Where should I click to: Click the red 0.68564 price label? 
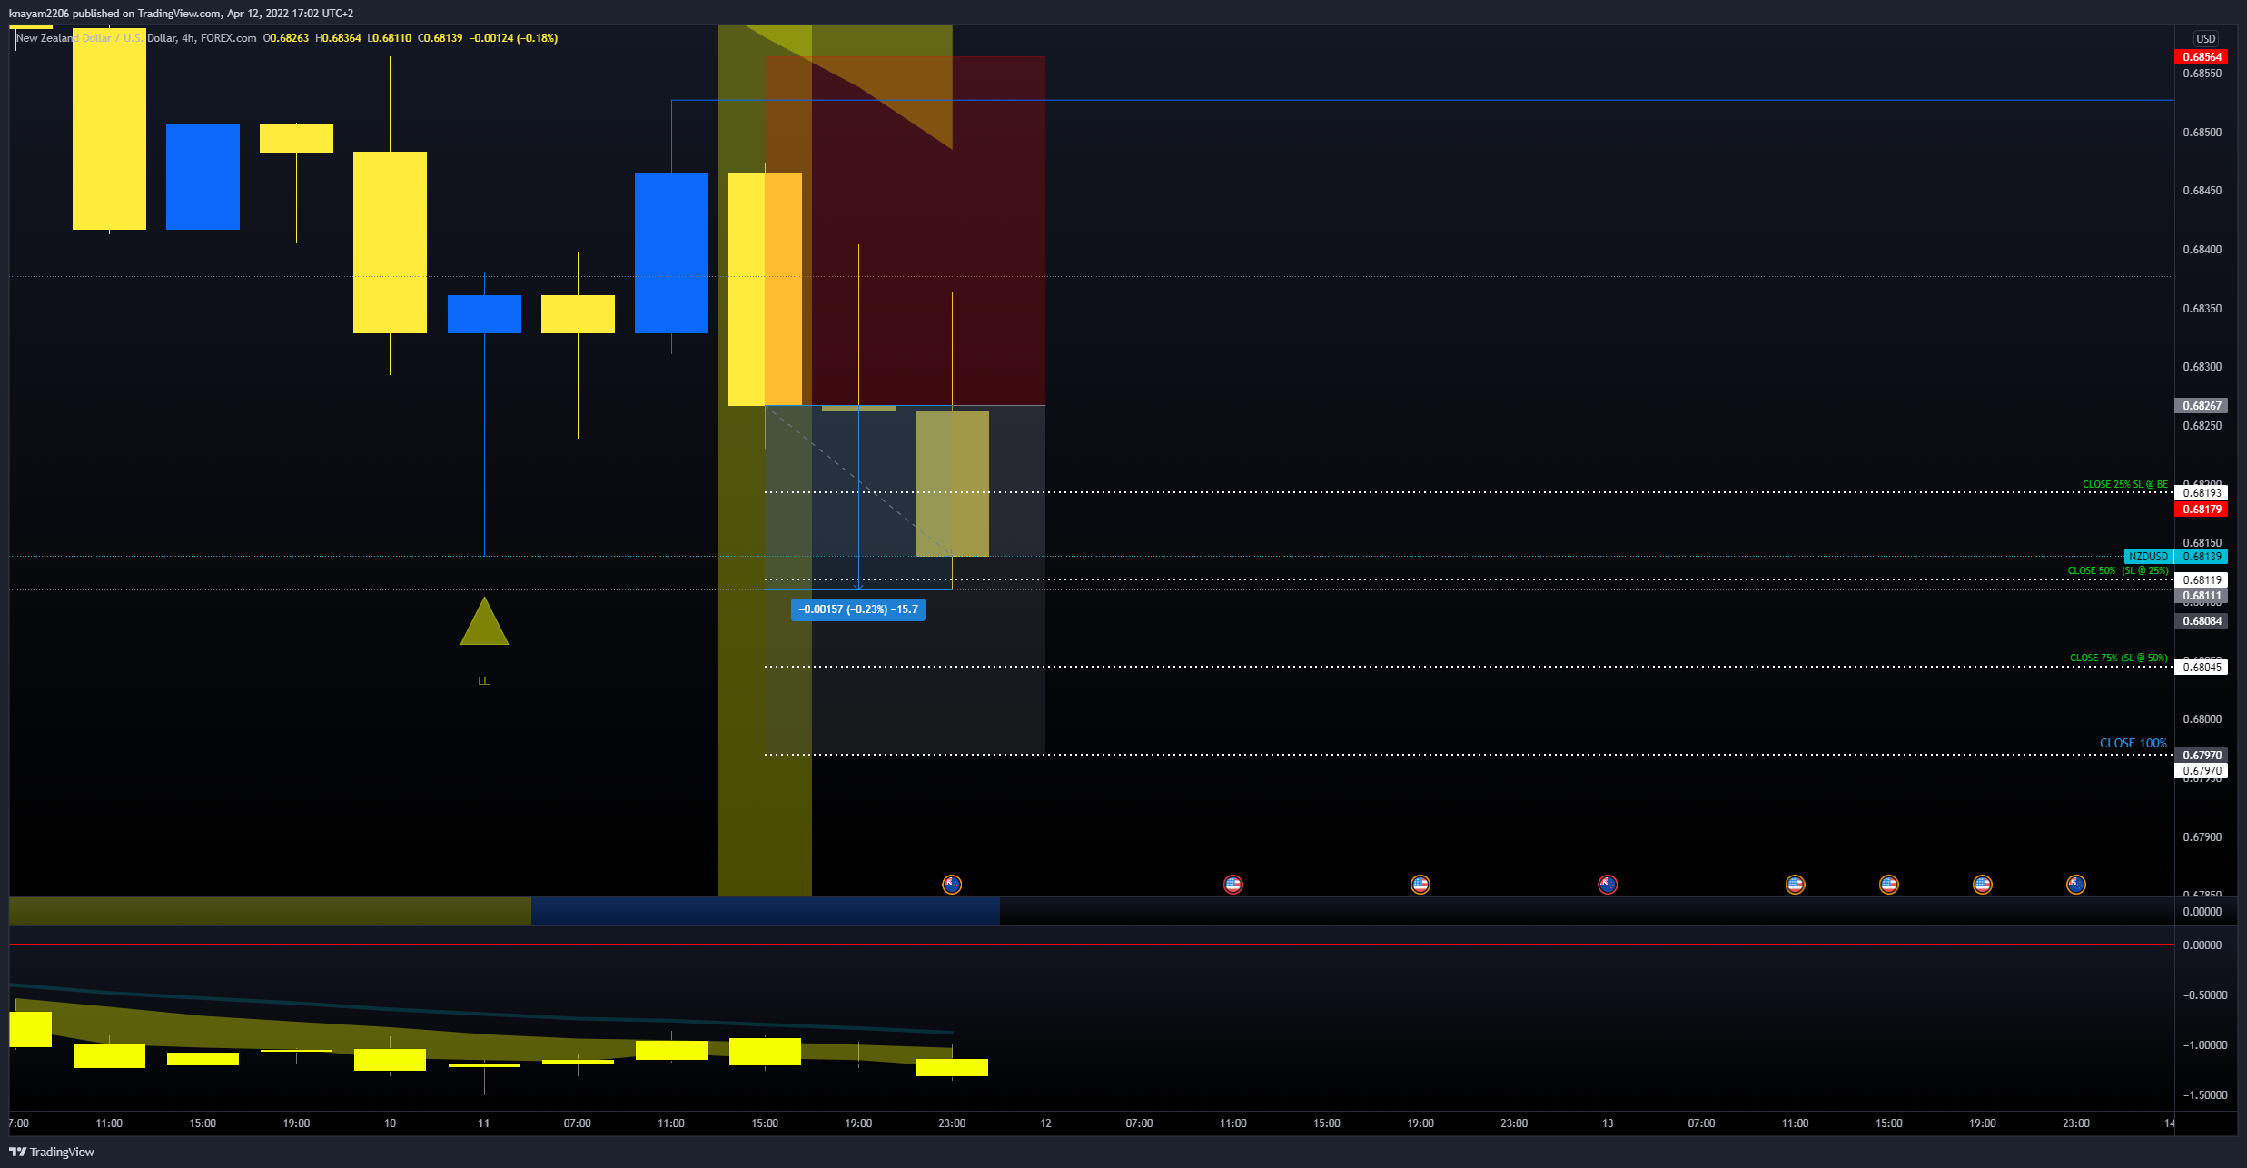click(2202, 56)
